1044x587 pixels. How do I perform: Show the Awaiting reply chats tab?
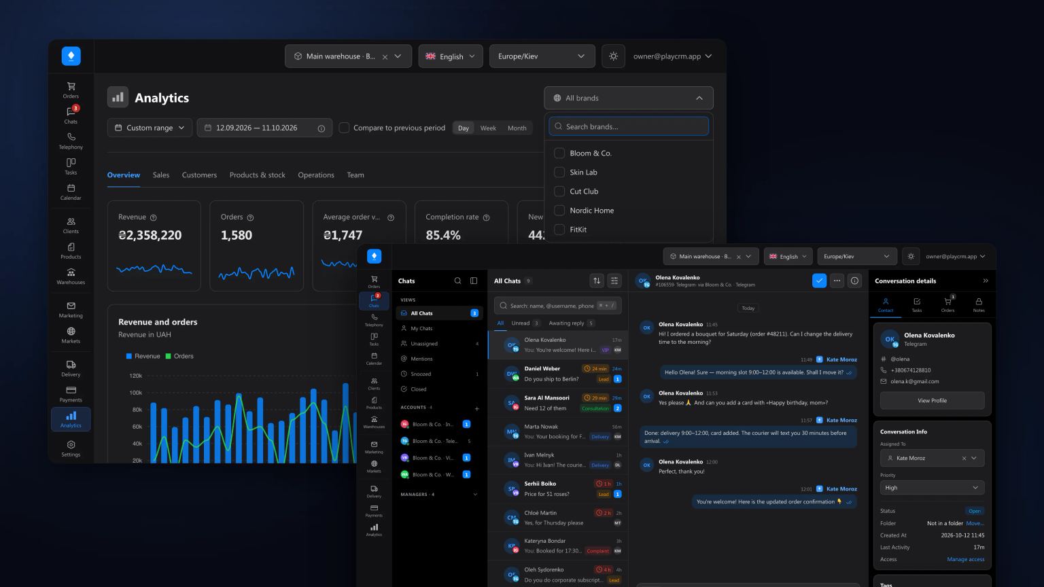(572, 323)
